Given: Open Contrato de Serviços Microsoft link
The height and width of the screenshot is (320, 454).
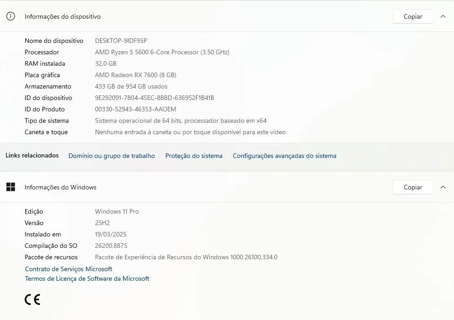Looking at the screenshot, I should (69, 269).
